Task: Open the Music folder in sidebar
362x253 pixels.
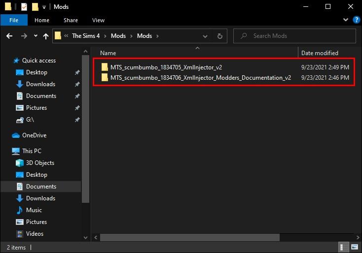Action: tap(34, 210)
